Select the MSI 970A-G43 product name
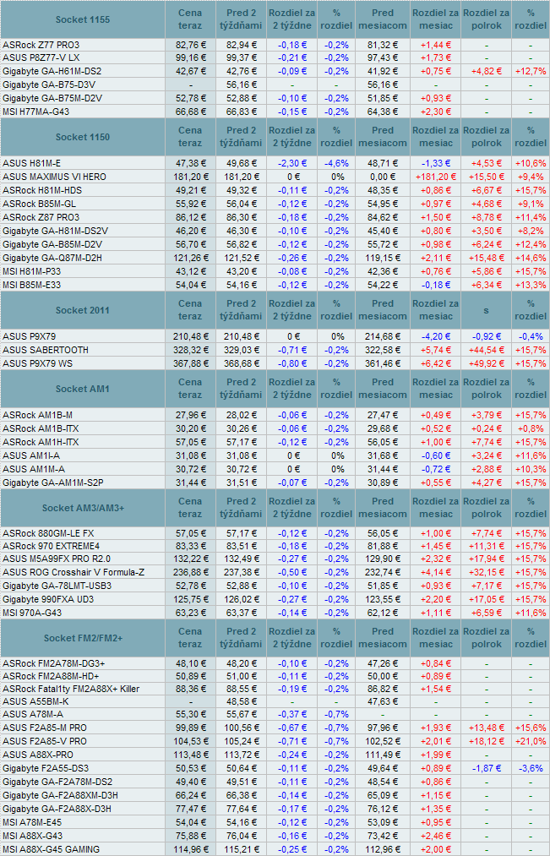 [32, 613]
